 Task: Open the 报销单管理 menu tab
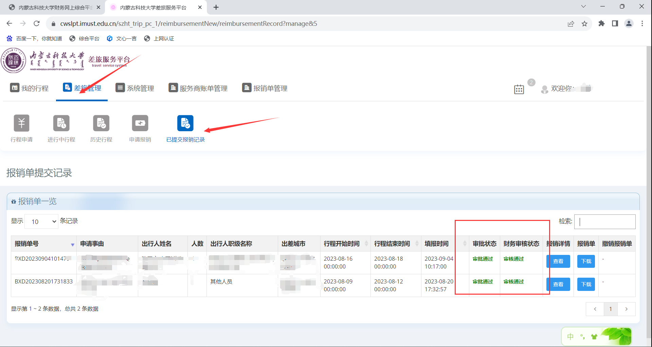pyautogui.click(x=265, y=88)
